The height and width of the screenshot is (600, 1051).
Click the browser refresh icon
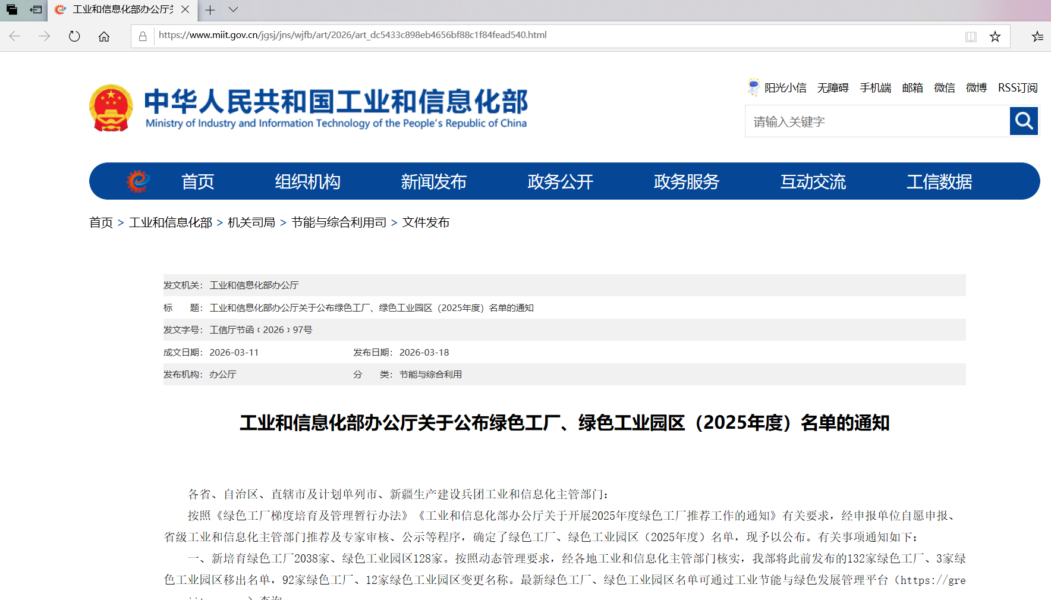click(x=74, y=36)
